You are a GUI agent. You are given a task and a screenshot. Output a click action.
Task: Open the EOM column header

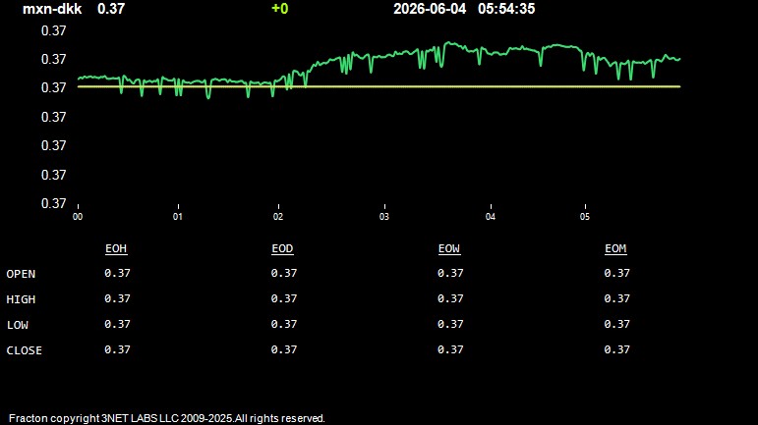point(615,248)
